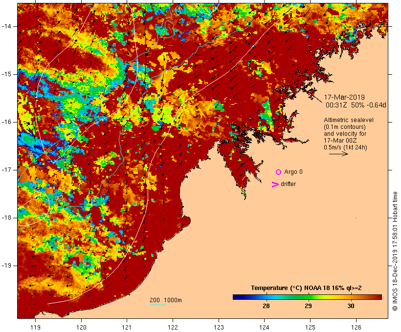Click the '0.5m/s (1kt 24h)' scale text
Image resolution: width=401 pixels, height=332 pixels.
(x=345, y=147)
